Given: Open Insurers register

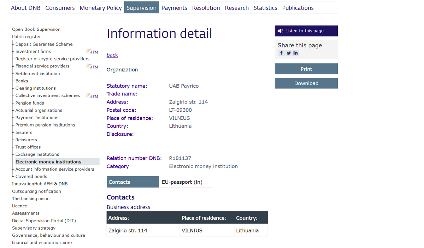Looking at the screenshot, I should tap(24, 132).
